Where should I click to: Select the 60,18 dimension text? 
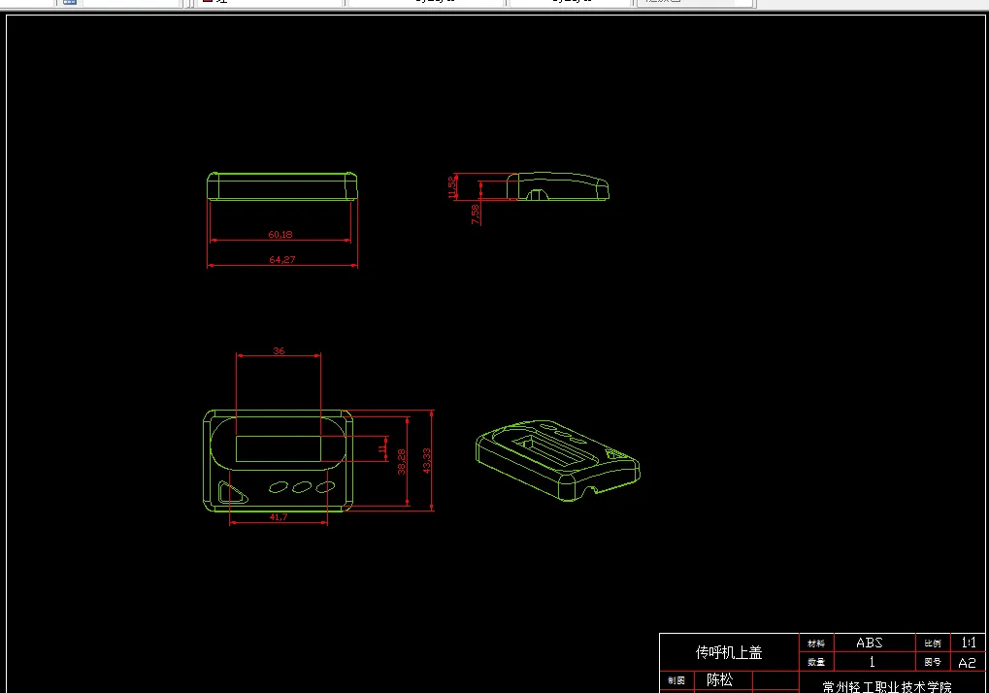[x=280, y=235]
